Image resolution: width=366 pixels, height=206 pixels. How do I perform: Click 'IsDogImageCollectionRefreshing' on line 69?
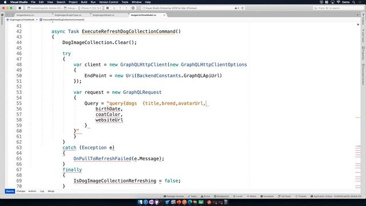pyautogui.click(x=115, y=181)
